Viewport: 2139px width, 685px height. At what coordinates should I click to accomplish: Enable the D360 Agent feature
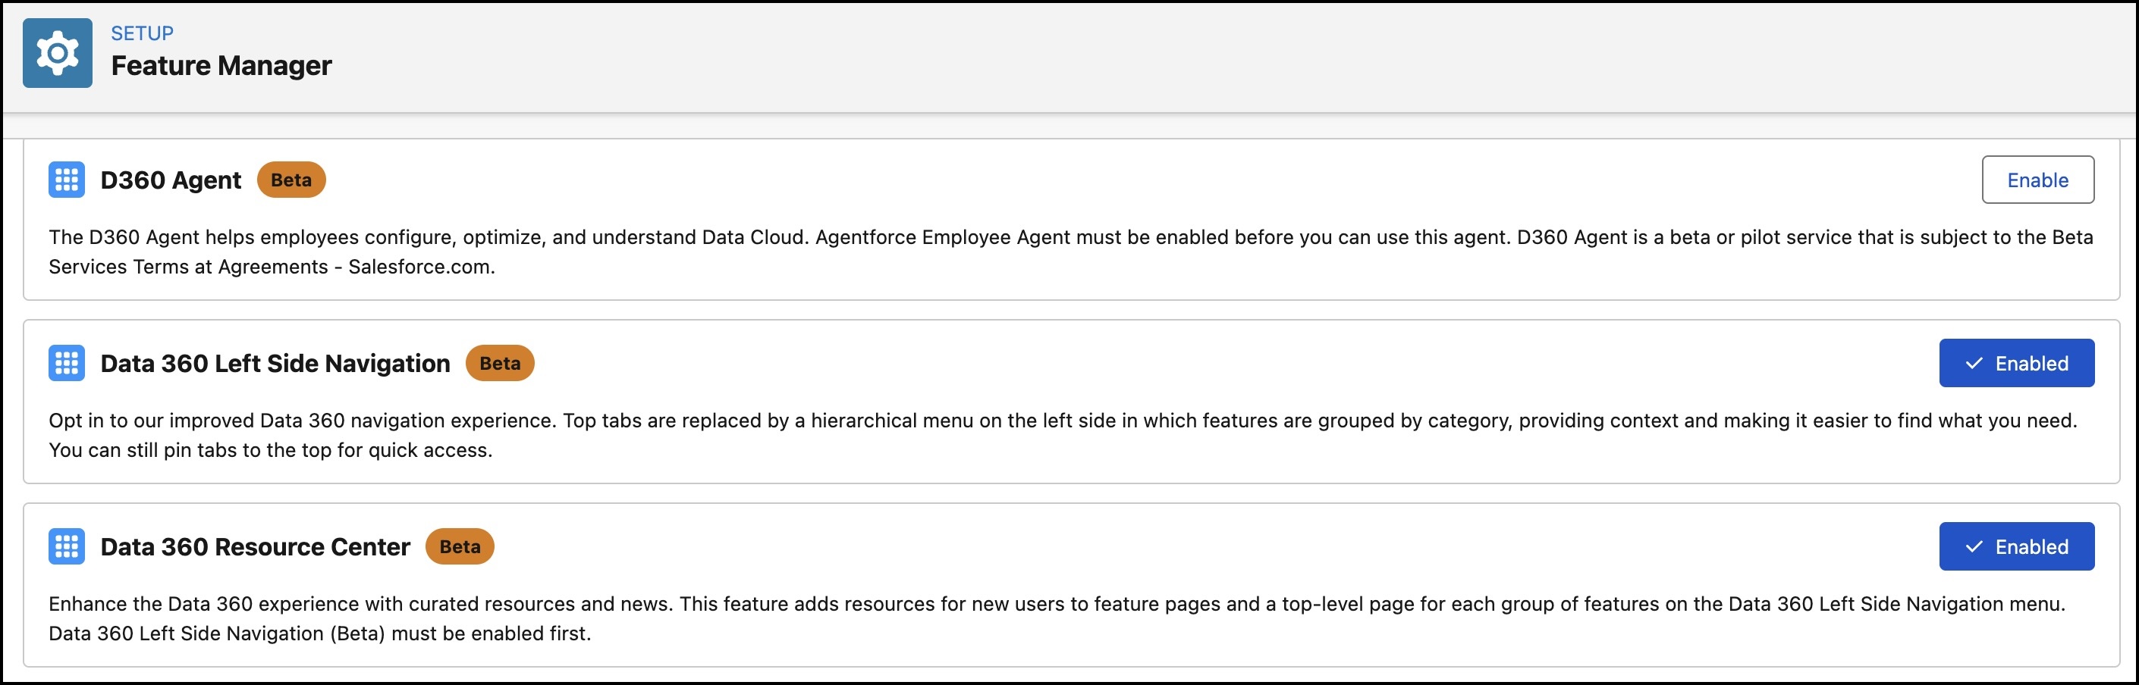click(x=2037, y=180)
